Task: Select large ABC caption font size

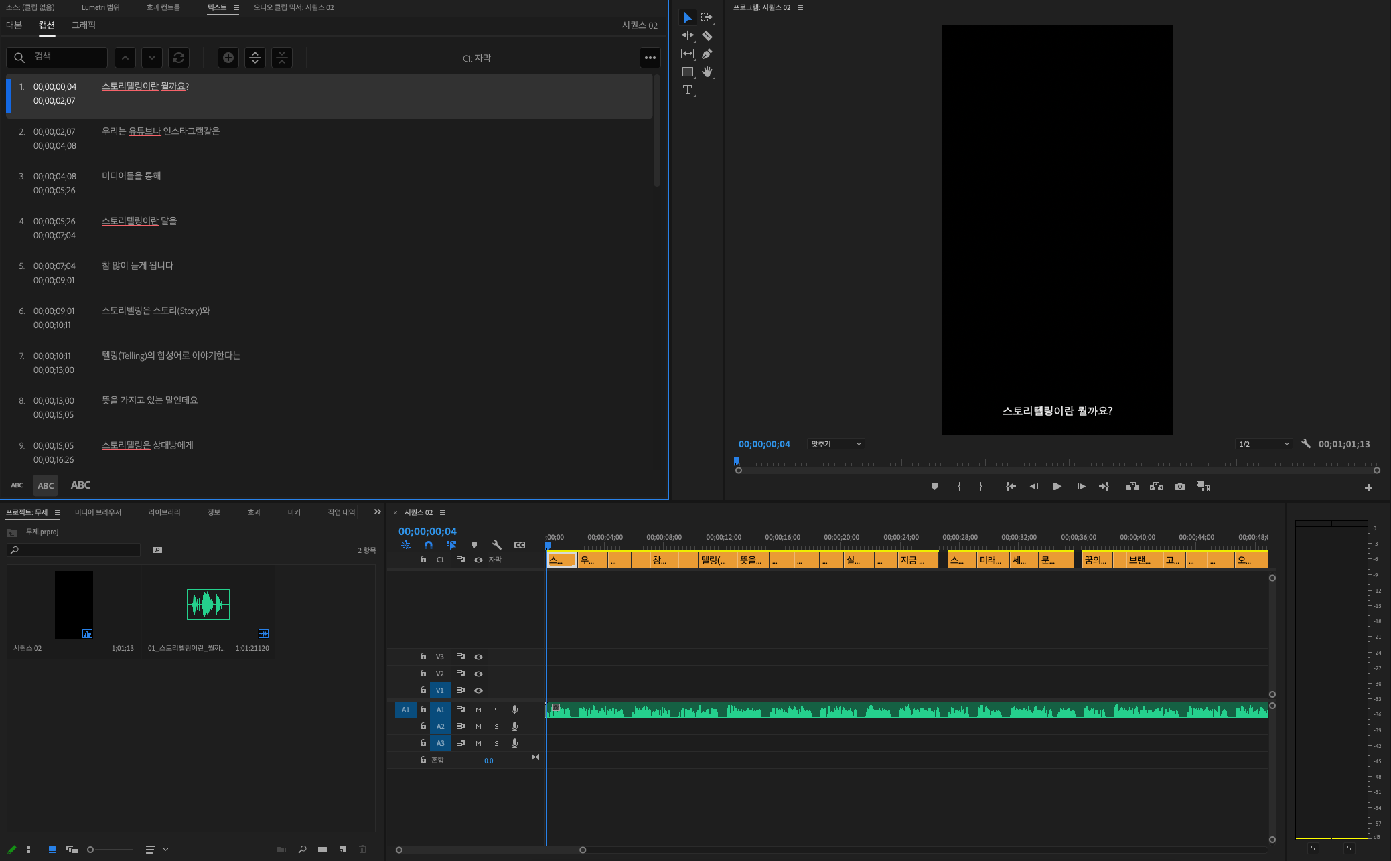Action: click(x=81, y=485)
